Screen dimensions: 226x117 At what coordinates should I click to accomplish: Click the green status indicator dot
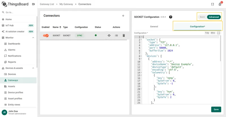[96, 35]
